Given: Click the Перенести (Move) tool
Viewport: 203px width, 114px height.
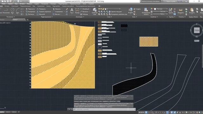Looking at the screenshot, I should click(x=30, y=9).
